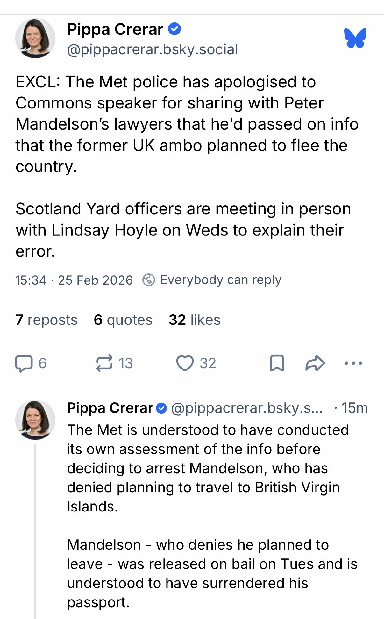Like the post with the heart icon

185,363
